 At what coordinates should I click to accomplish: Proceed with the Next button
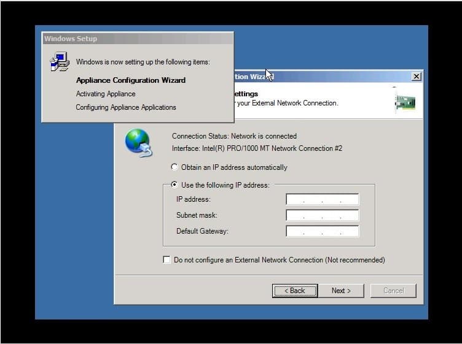pyautogui.click(x=341, y=291)
